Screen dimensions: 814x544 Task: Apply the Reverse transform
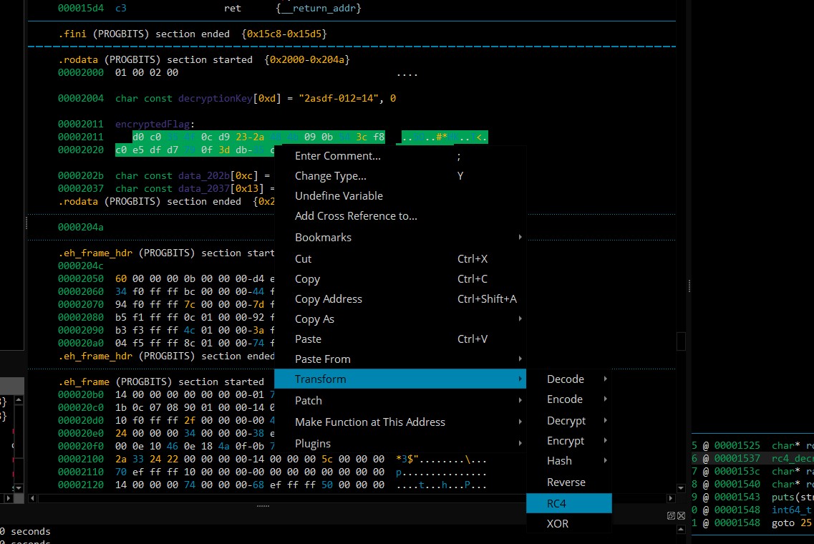pos(569,482)
